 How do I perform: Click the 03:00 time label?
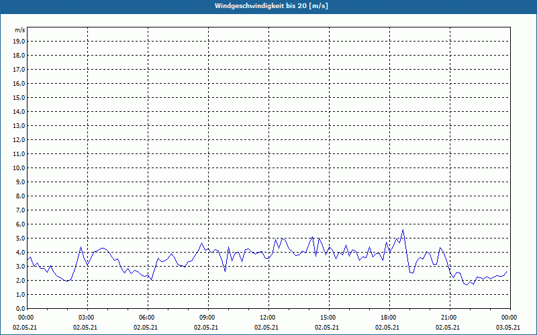(x=88, y=318)
